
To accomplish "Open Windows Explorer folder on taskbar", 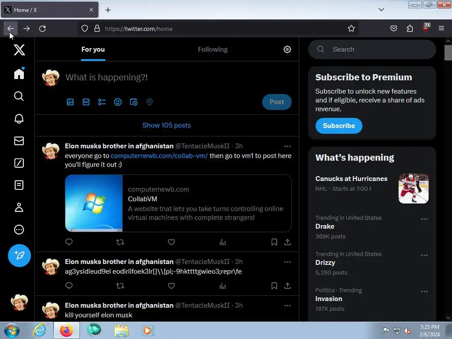I will (x=121, y=330).
